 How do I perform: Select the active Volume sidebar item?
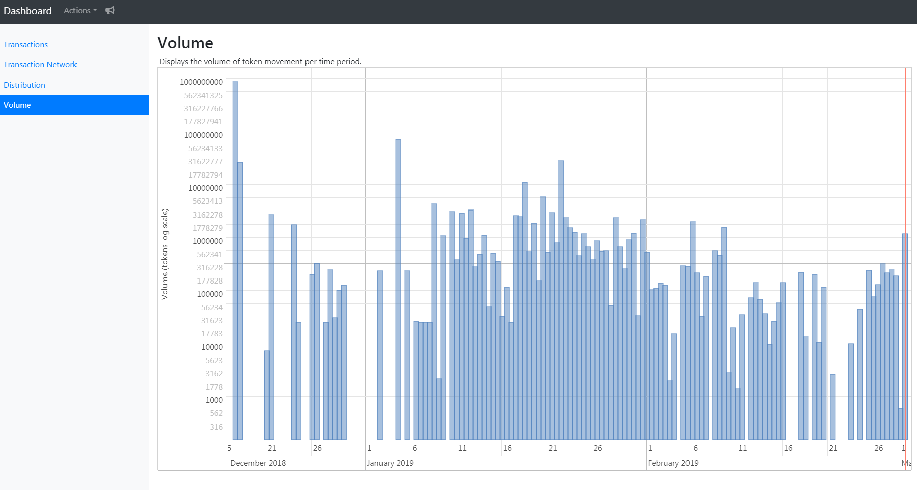click(x=74, y=105)
